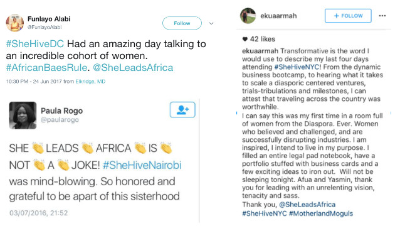Click the ekuaarmah username in the header

(278, 16)
